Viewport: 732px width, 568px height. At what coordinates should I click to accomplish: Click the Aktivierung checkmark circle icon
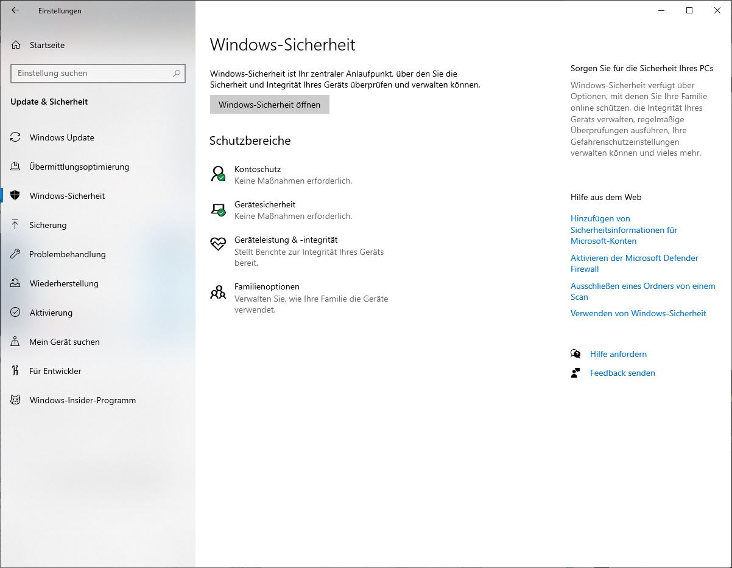15,313
